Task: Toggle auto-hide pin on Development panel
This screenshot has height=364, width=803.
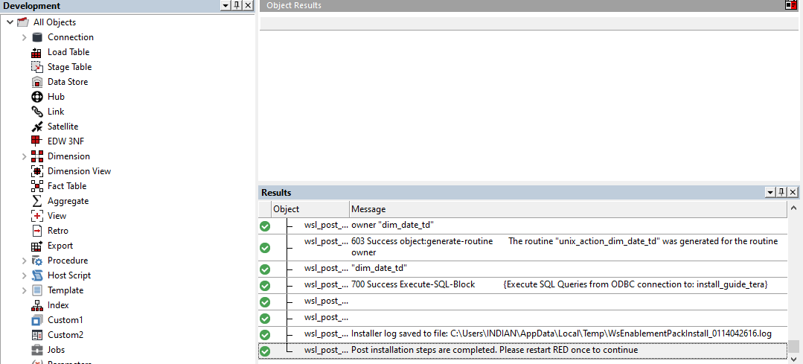Action: pos(237,5)
